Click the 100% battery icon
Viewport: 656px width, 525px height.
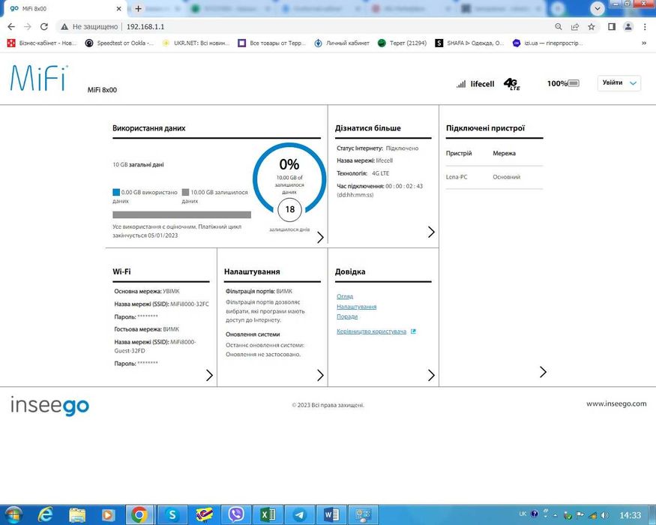(574, 83)
